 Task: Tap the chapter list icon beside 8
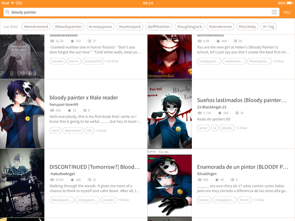click(85, 110)
